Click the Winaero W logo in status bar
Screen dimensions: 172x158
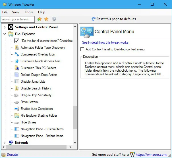pyautogui.click(x=132, y=154)
